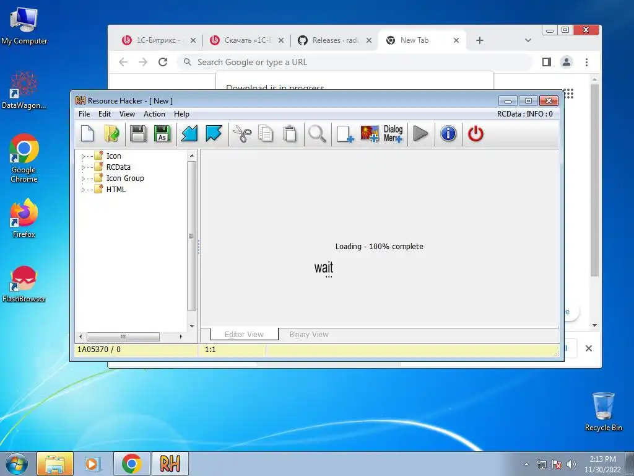Toggle Chrome side panel icon
This screenshot has height=476, width=634.
point(547,62)
